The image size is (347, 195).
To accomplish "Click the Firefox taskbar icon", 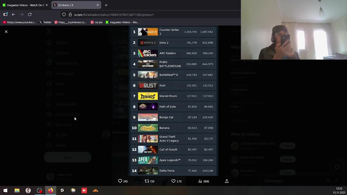I will 51,190.
